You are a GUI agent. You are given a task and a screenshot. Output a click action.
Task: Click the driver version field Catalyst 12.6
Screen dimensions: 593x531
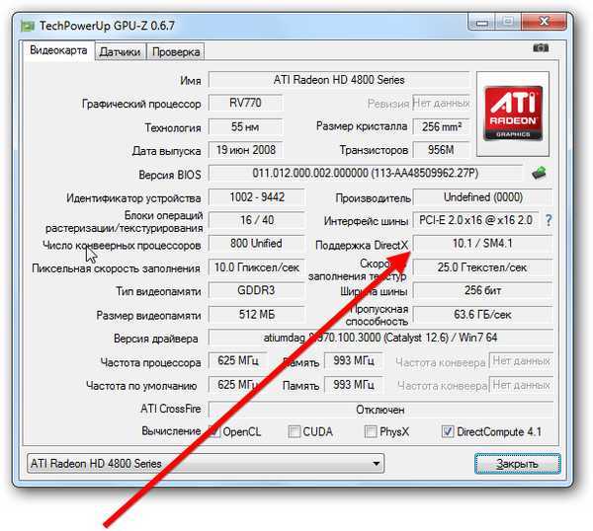coord(381,338)
